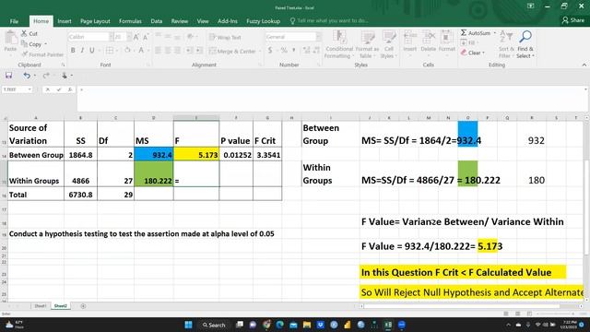Click Increase Decimal icon
The image size is (590, 332).
pos(307,50)
